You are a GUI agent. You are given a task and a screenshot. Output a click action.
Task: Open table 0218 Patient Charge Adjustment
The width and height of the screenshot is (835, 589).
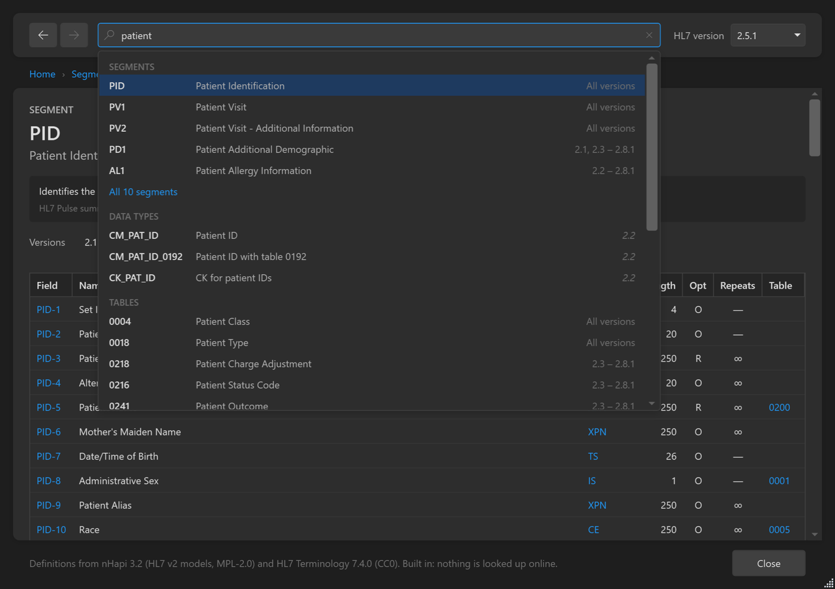[372, 364]
